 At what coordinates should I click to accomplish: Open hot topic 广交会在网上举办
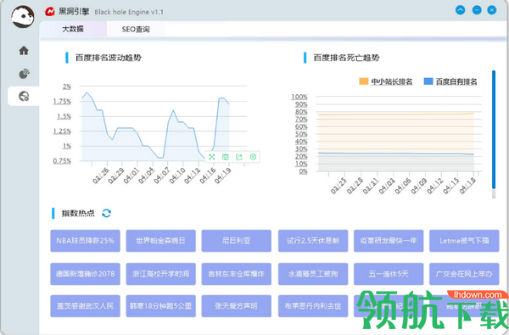pos(464,274)
